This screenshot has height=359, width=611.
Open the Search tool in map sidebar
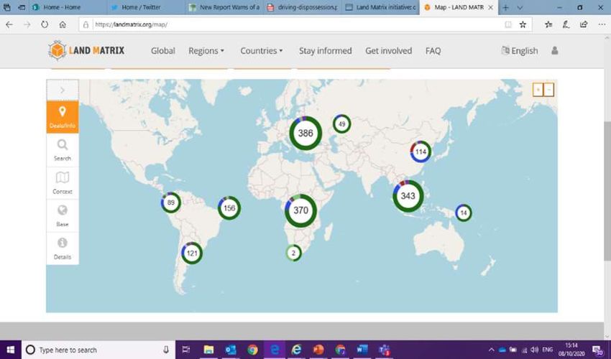tap(63, 149)
